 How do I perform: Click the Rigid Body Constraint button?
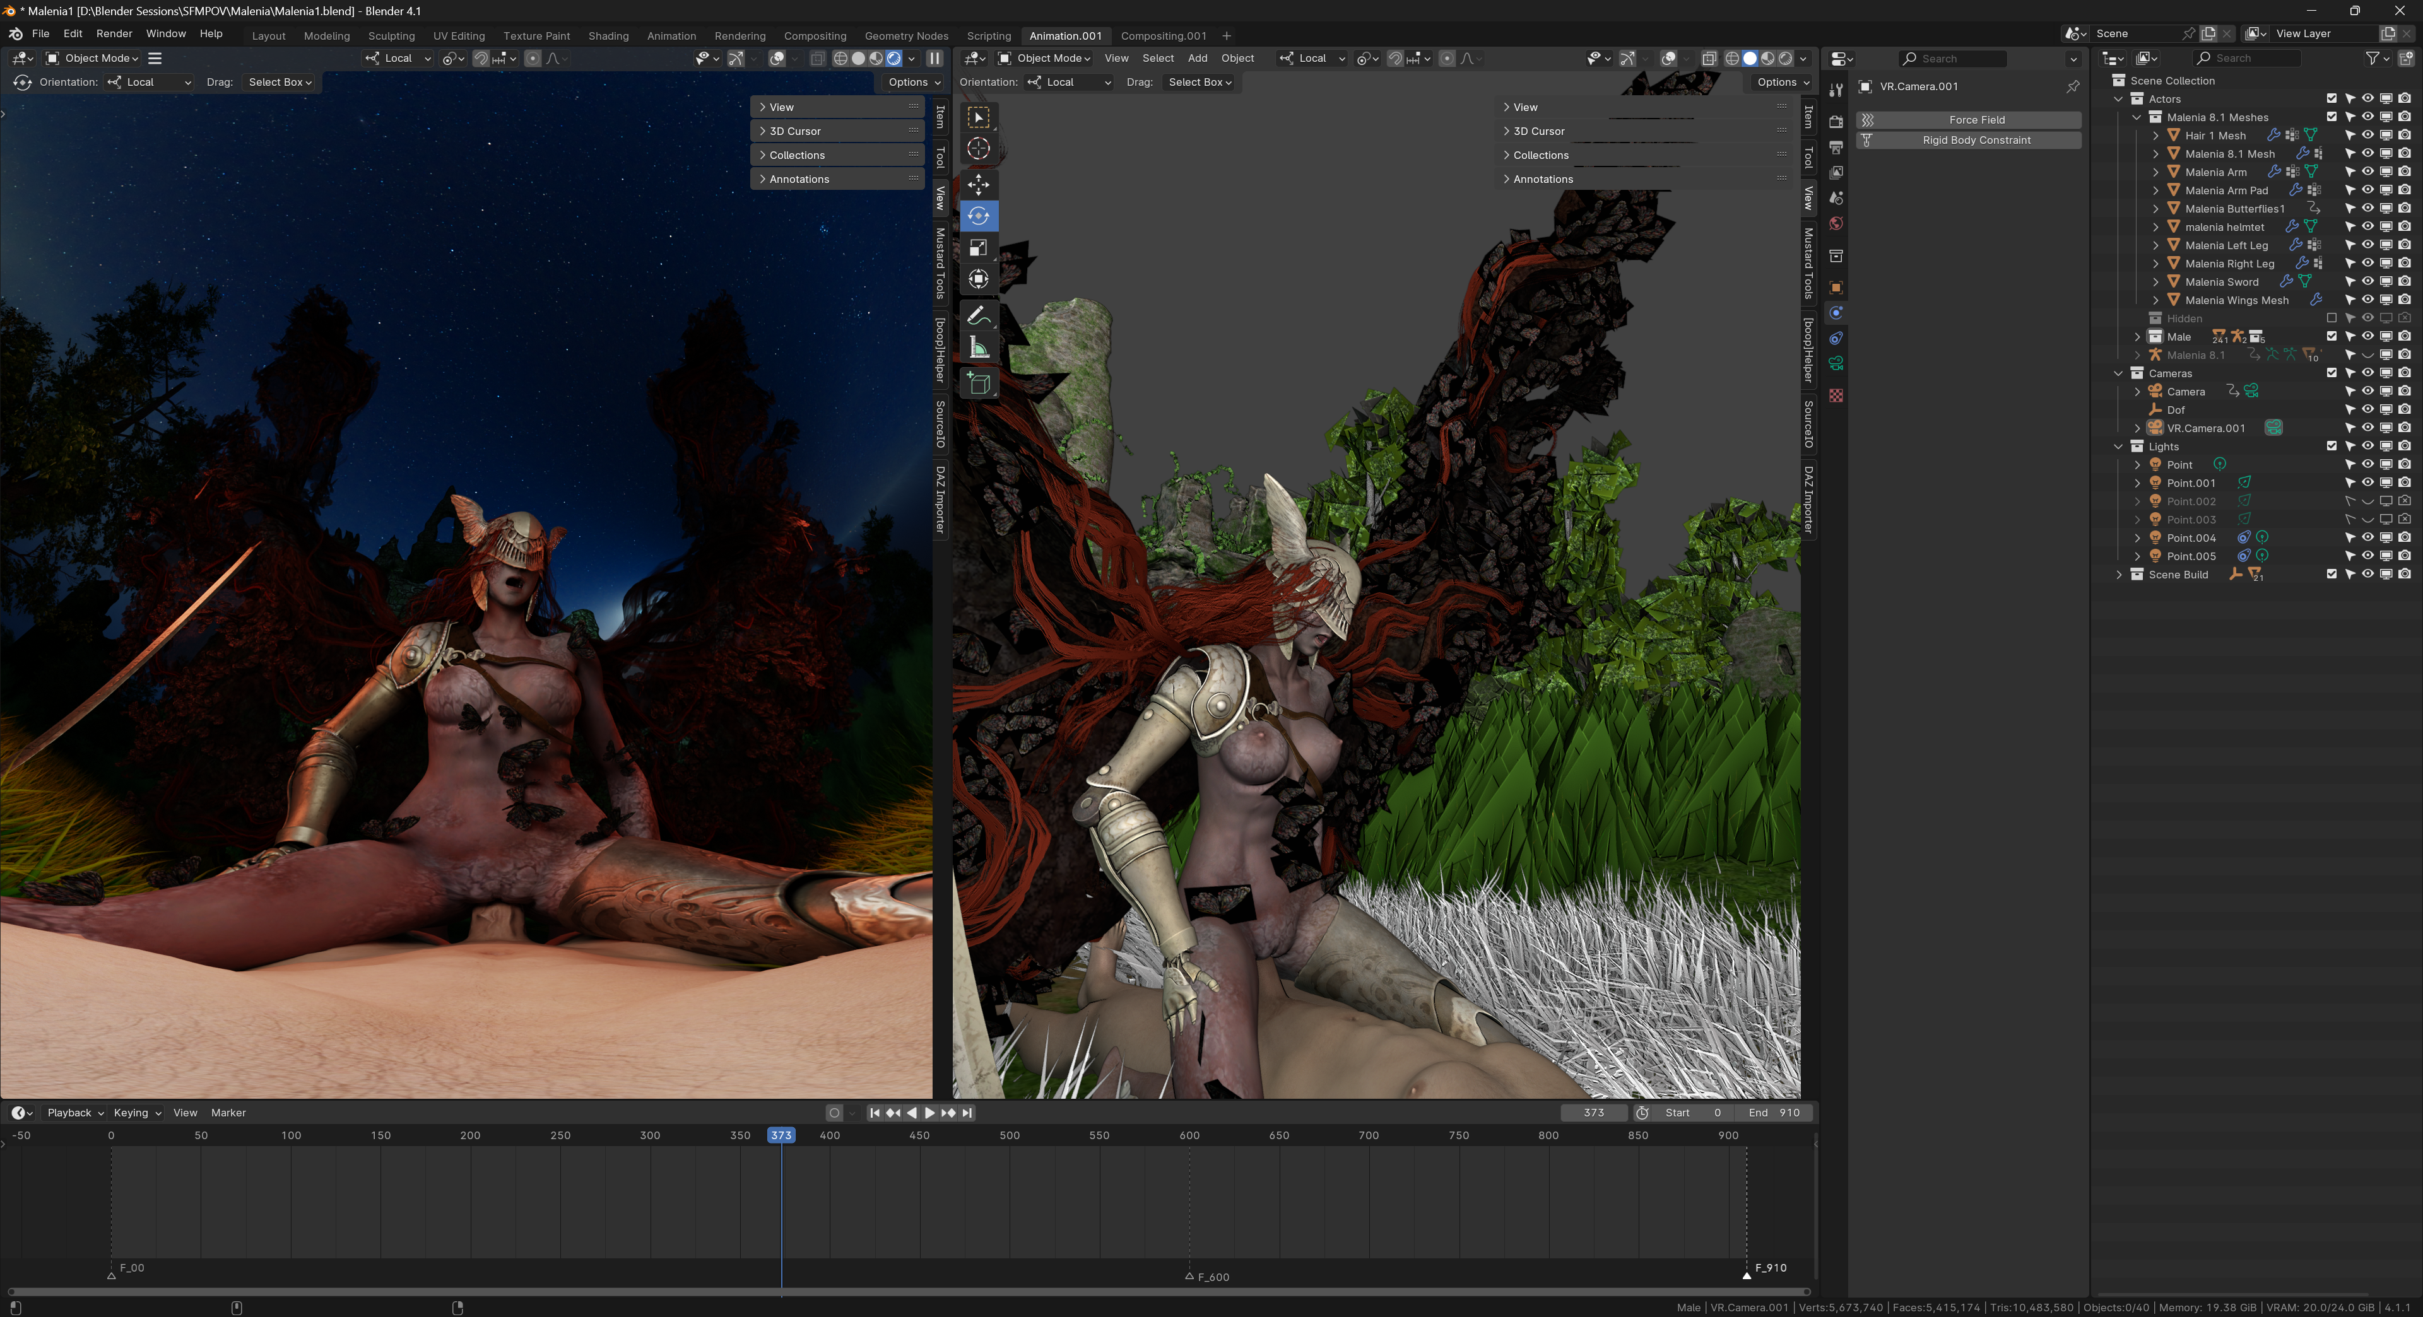click(x=1968, y=140)
